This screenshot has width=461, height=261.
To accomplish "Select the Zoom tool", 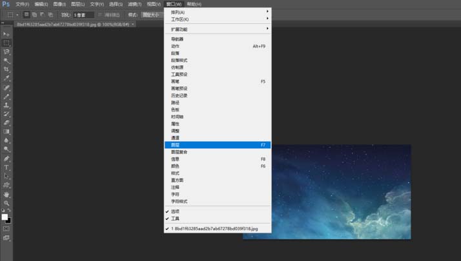I will 6,203.
